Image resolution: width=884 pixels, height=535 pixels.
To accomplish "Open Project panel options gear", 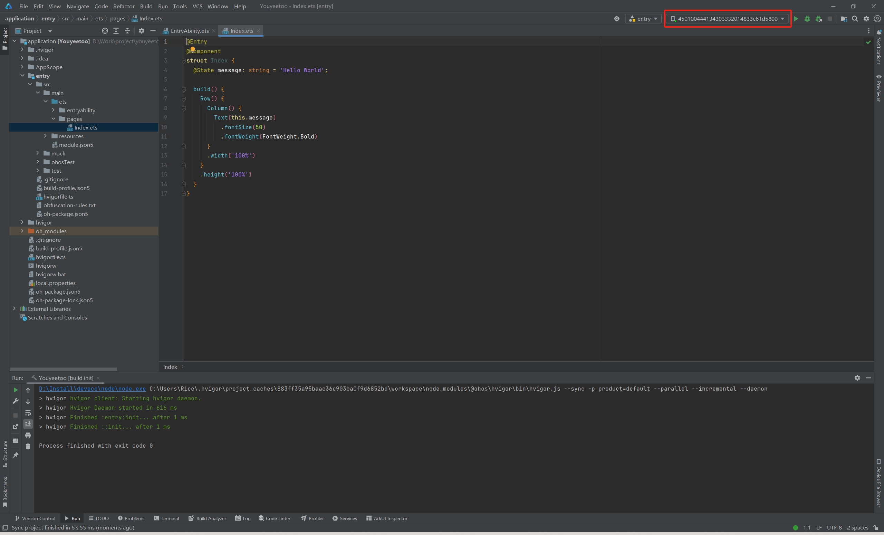I will [141, 31].
